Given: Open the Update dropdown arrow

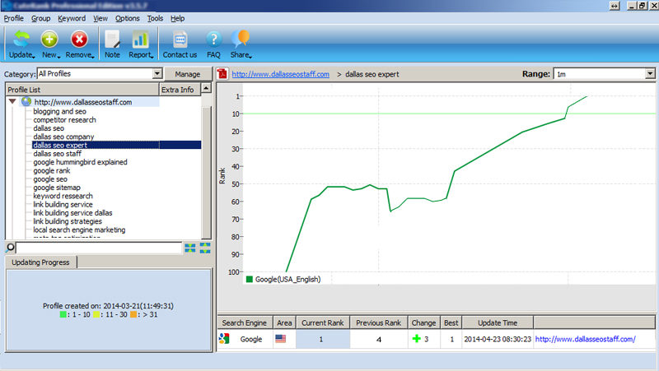Looking at the screenshot, I should point(34,57).
